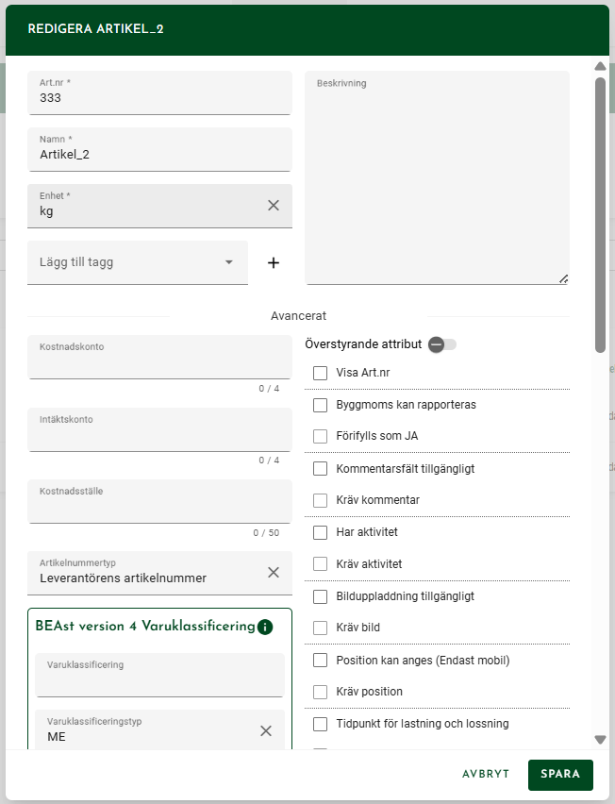The width and height of the screenshot is (615, 804).
Task: Clear the Artikelnummertyp selection
Action: [x=274, y=572]
